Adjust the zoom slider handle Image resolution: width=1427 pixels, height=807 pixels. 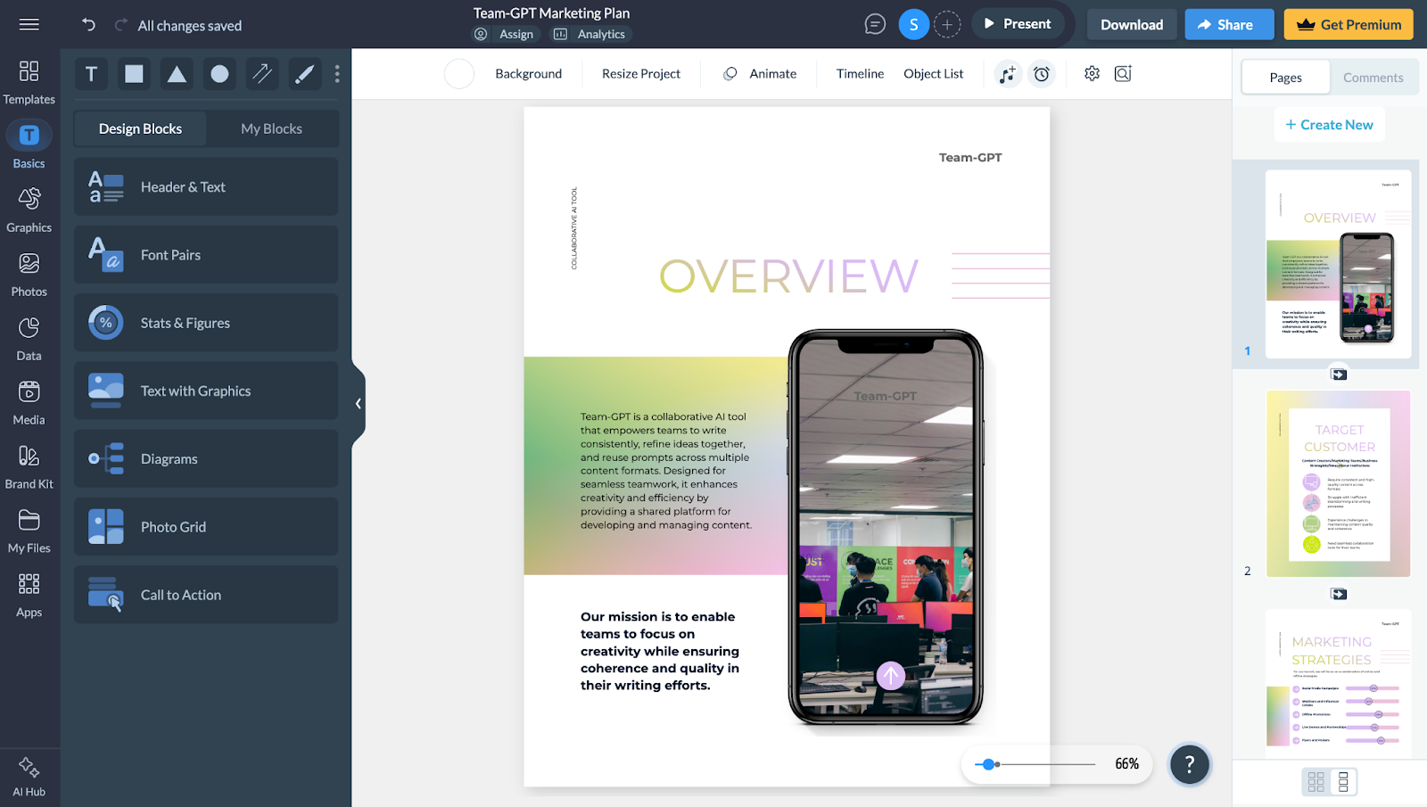pyautogui.click(x=987, y=764)
